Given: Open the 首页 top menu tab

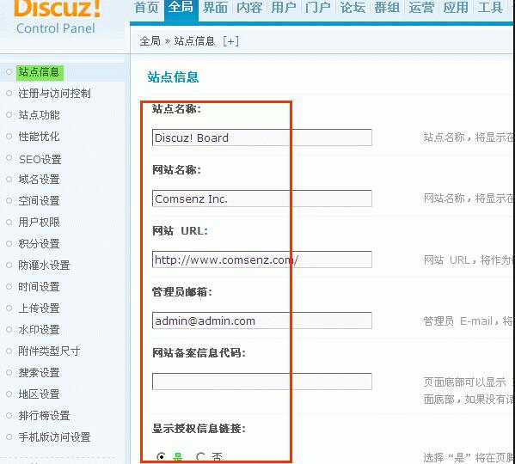Looking at the screenshot, I should 146,7.
